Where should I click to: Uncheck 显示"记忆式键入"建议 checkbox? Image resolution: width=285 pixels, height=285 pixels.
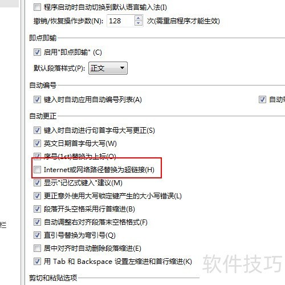click(x=37, y=183)
